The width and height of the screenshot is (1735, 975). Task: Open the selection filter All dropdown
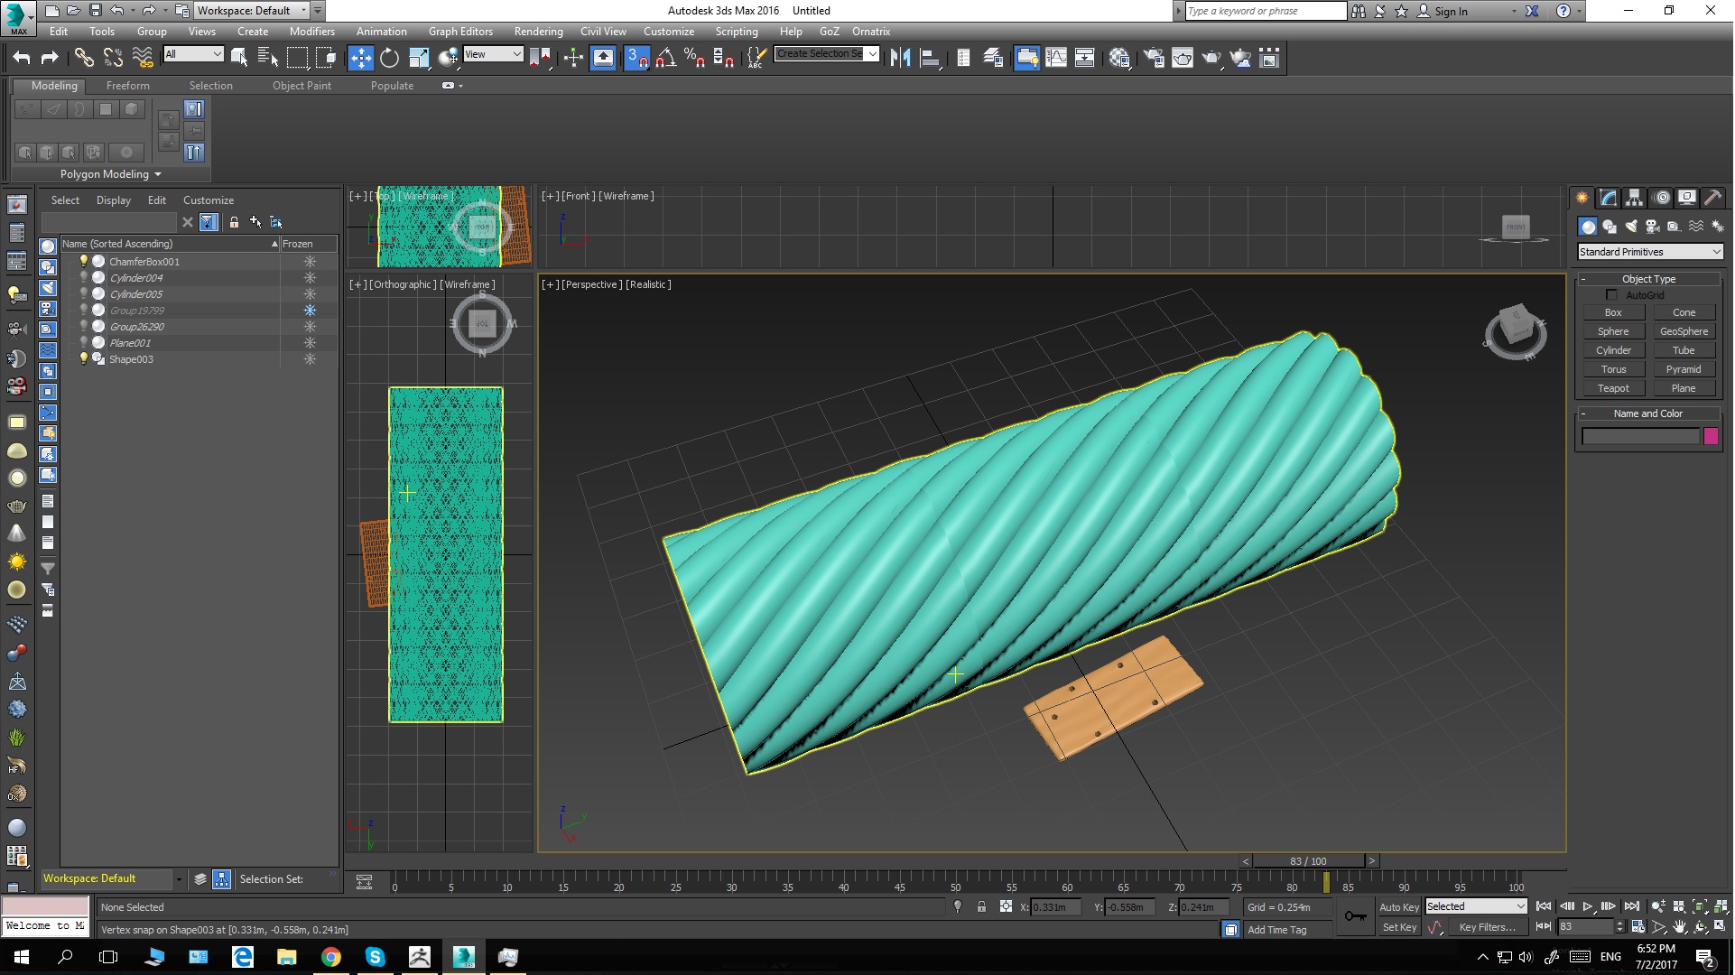coord(193,54)
